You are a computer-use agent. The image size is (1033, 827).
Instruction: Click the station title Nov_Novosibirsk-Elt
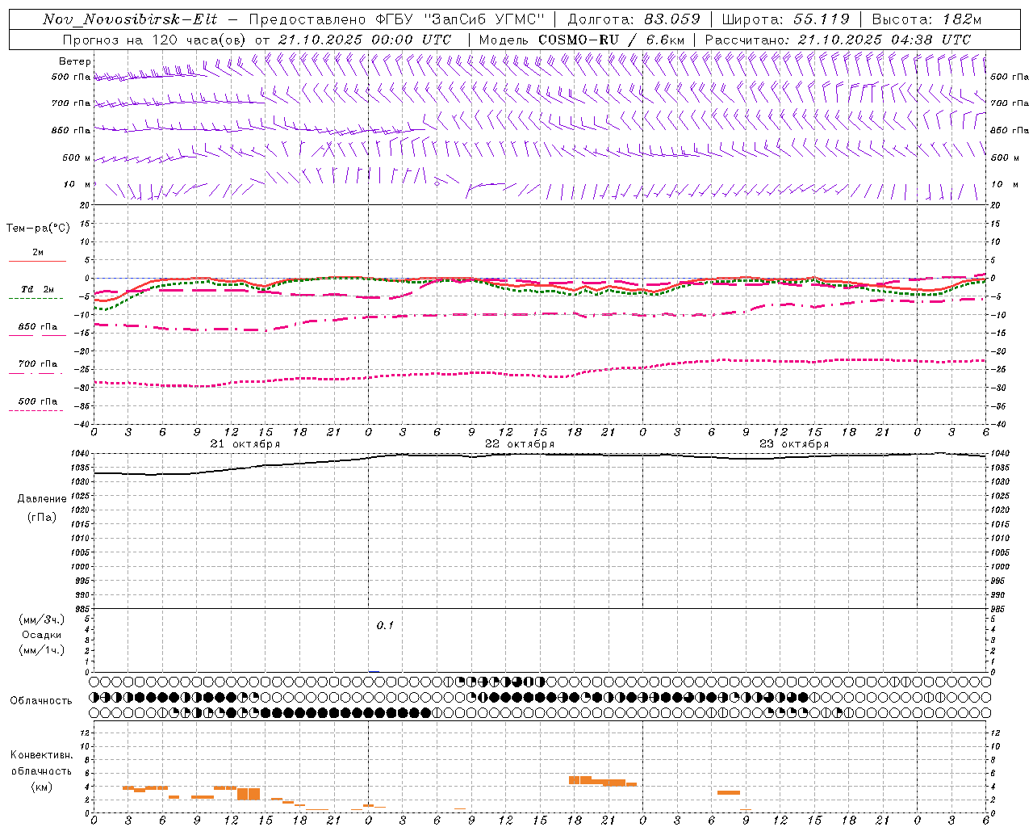click(130, 19)
